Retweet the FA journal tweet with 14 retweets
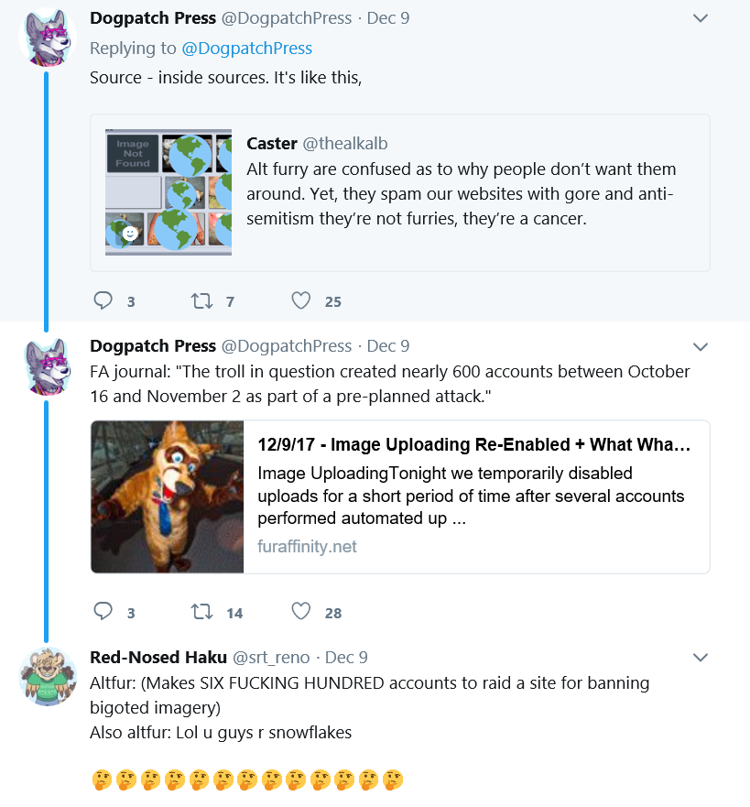 (x=201, y=612)
